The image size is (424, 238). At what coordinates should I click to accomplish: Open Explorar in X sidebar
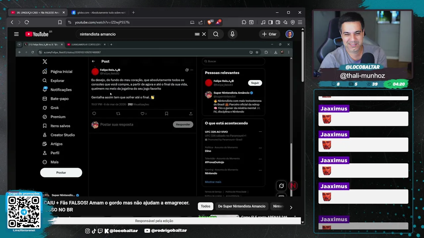click(x=53, y=81)
